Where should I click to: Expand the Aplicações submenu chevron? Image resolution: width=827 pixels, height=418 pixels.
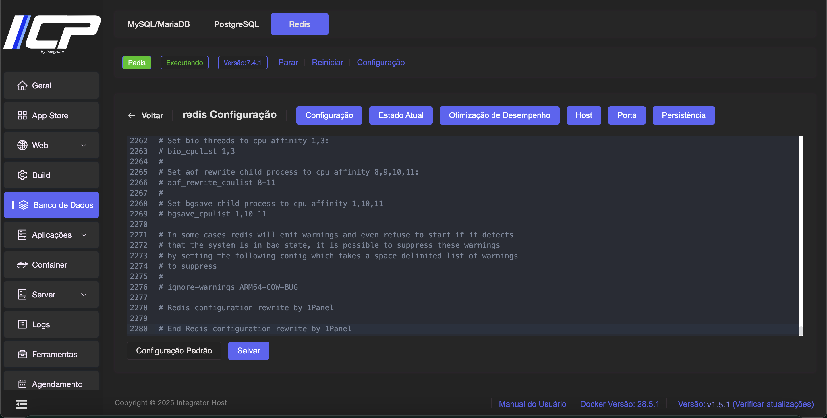[x=84, y=235]
